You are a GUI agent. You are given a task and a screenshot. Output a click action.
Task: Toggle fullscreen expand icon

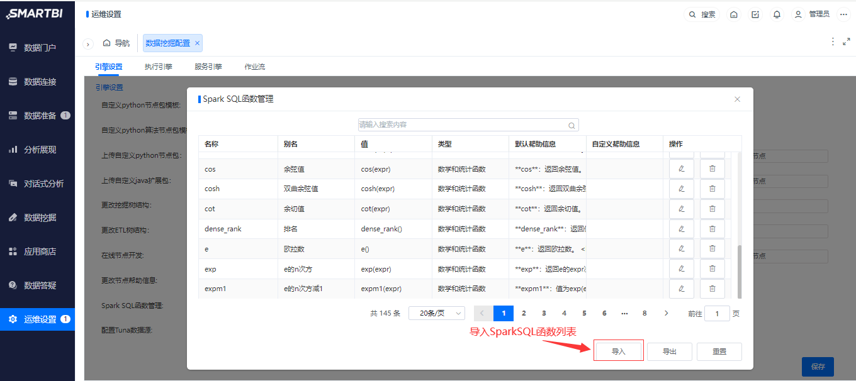pyautogui.click(x=847, y=41)
